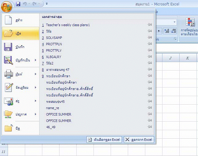
Task: Click the comma style icon in ribbon
Action: (x=159, y=31)
